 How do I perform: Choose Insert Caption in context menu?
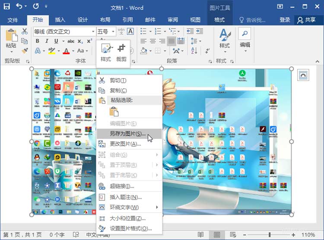(129, 197)
